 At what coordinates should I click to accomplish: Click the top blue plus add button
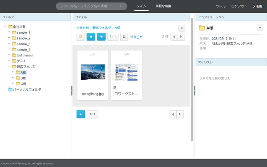(101, 37)
